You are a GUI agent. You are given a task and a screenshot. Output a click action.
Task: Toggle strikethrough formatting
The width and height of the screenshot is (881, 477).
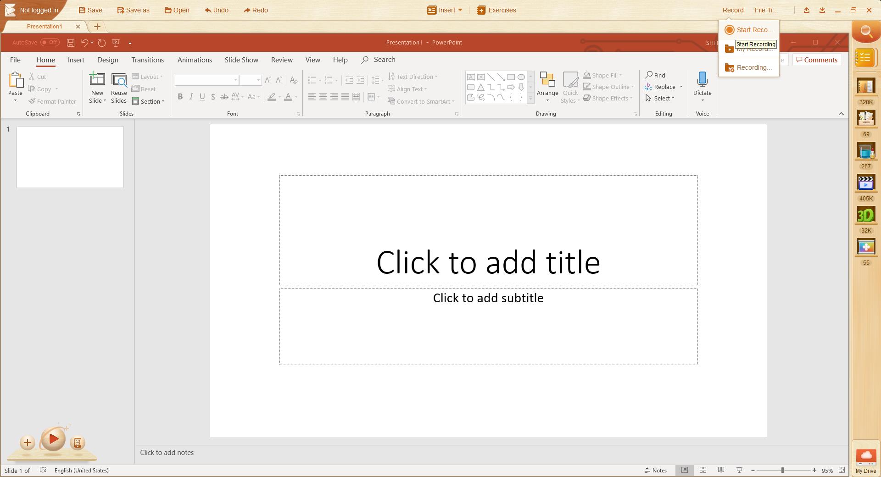tap(224, 97)
